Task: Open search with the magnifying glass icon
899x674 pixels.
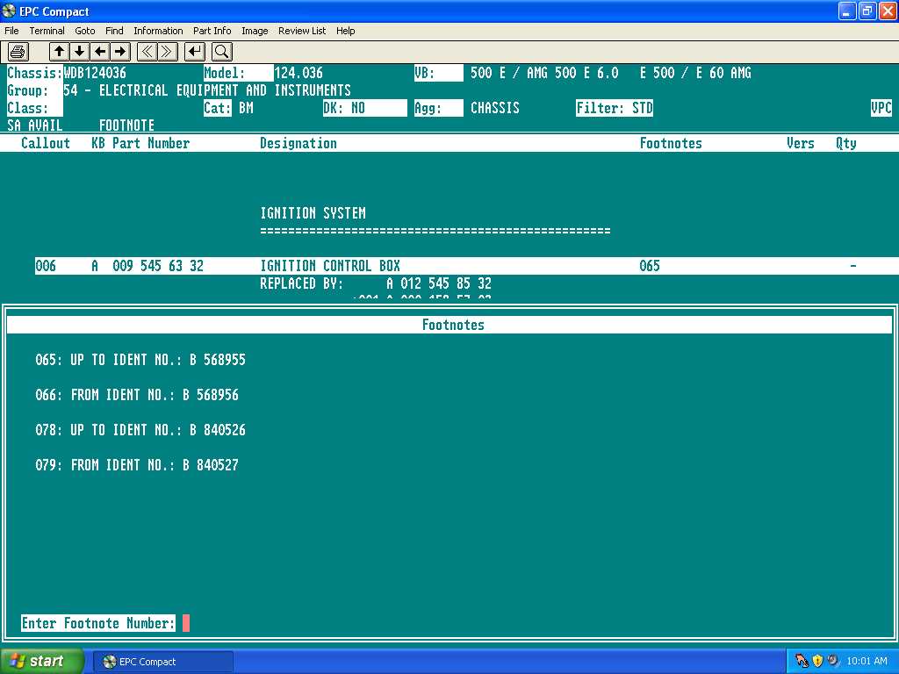Action: 221,52
